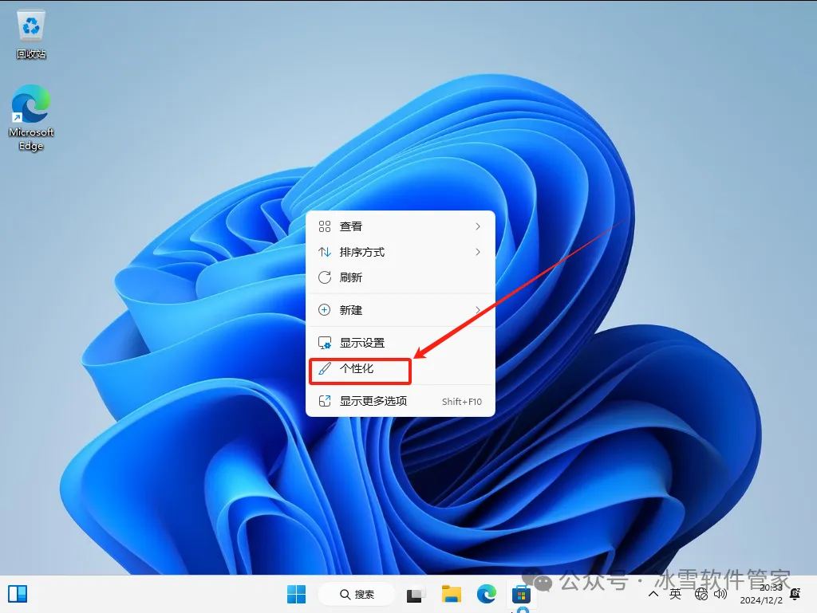The width and height of the screenshot is (817, 613).
Task: Click the sort arrows icon beside 排序方式
Action: tap(325, 252)
